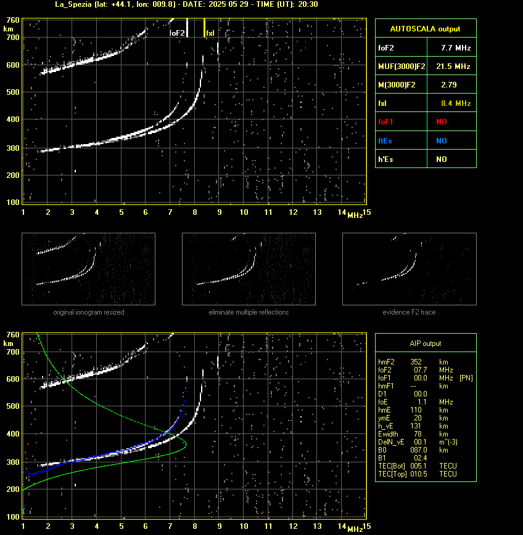Click the 'MHz' axis label under the bottom ionogram
Screen dimensions: 523x535
click(355, 529)
